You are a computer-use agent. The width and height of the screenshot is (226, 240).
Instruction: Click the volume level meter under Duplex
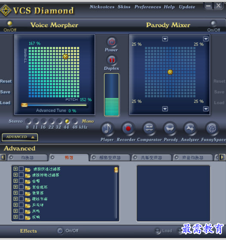[x=112, y=95]
